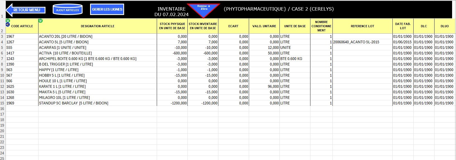Click the AJOUT ARTICLES cylinder button
Image resolution: width=456 pixels, height=160 pixels.
67,10
